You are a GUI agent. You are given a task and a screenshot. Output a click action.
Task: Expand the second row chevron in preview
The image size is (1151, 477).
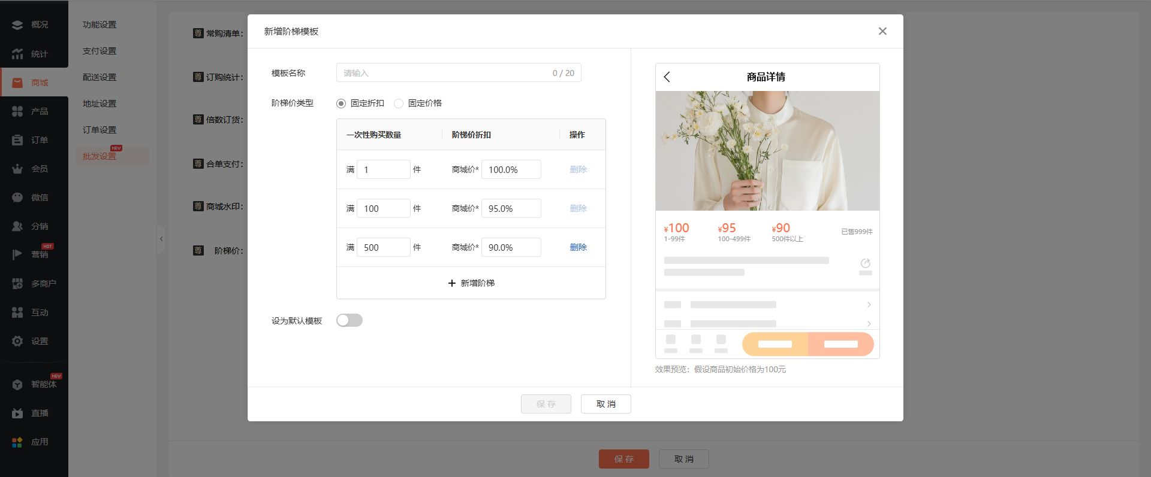[x=869, y=324]
